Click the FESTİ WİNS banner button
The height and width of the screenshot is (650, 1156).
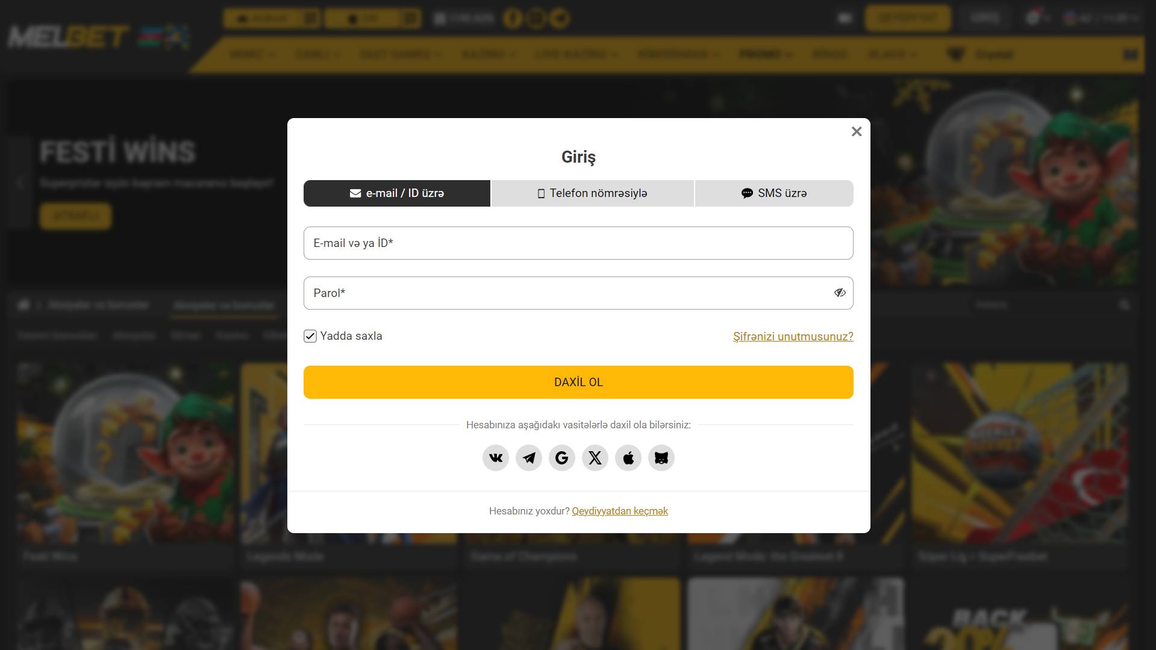(76, 216)
